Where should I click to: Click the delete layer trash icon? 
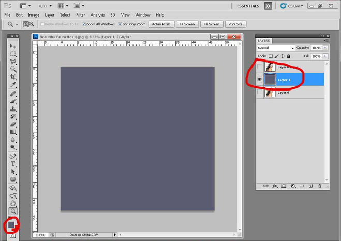(x=320, y=186)
